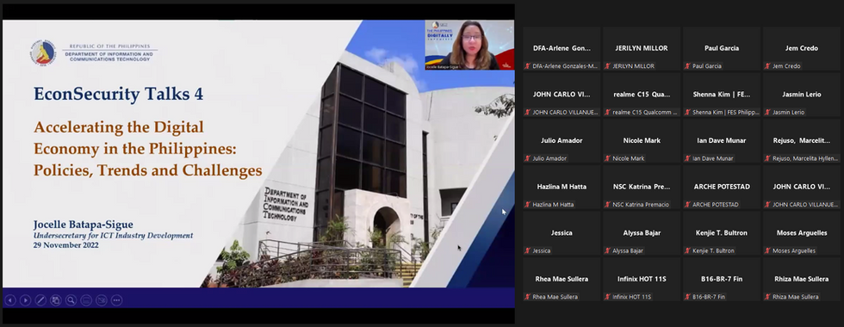Image resolution: width=844 pixels, height=327 pixels.
Task: Activate the slide zoom magnifier
Action: point(71,300)
